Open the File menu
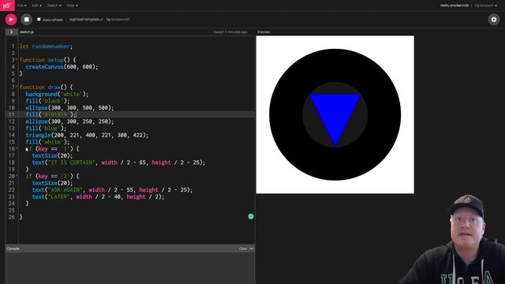 tap(21, 6)
